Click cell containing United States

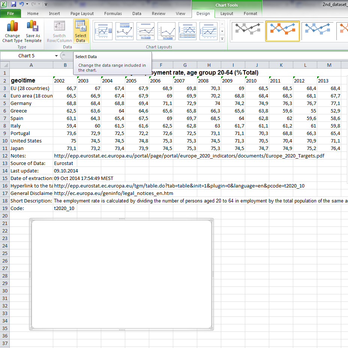[x=31, y=141]
